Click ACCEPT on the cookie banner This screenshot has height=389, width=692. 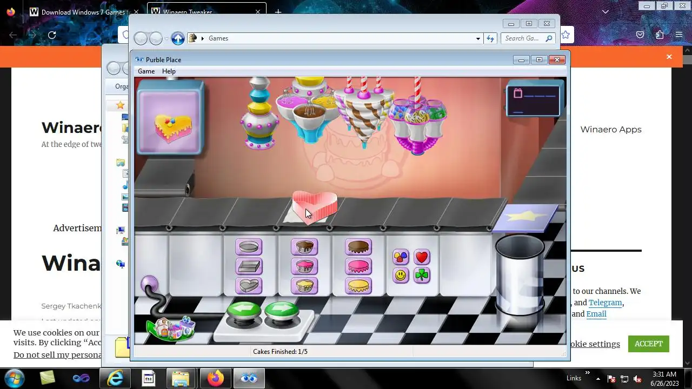[x=648, y=344]
